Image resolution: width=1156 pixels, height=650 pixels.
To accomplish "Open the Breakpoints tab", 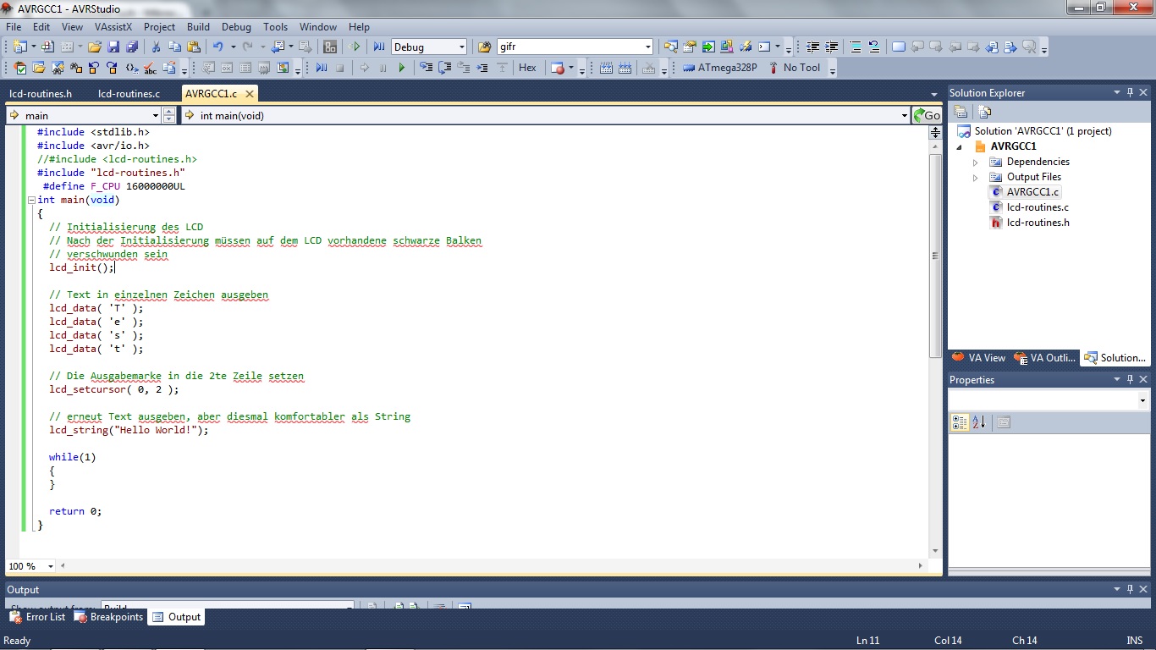I will pyautogui.click(x=109, y=617).
